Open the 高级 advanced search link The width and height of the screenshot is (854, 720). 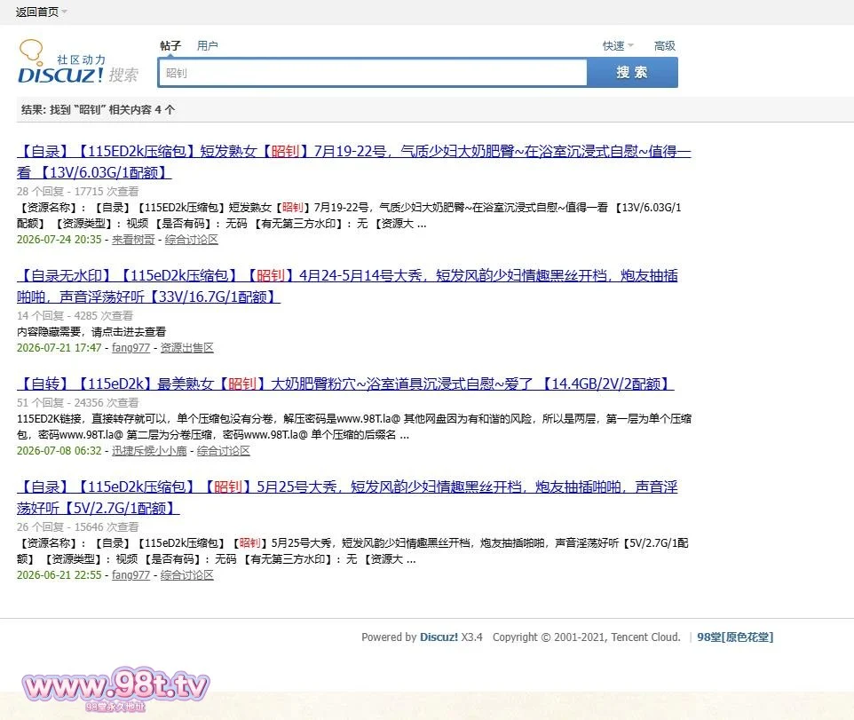click(x=664, y=46)
